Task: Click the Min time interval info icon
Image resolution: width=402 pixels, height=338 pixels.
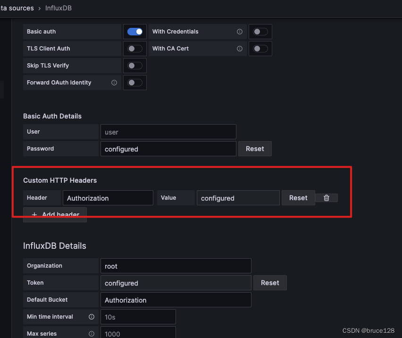Action: 92,317
